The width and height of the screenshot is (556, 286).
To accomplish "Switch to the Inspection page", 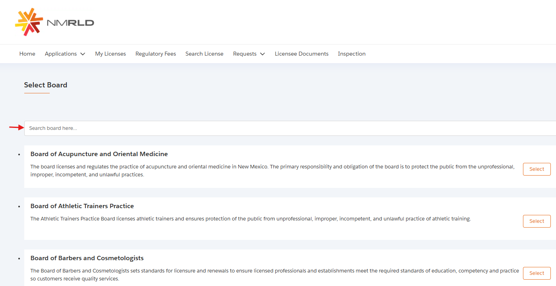I will coord(352,54).
